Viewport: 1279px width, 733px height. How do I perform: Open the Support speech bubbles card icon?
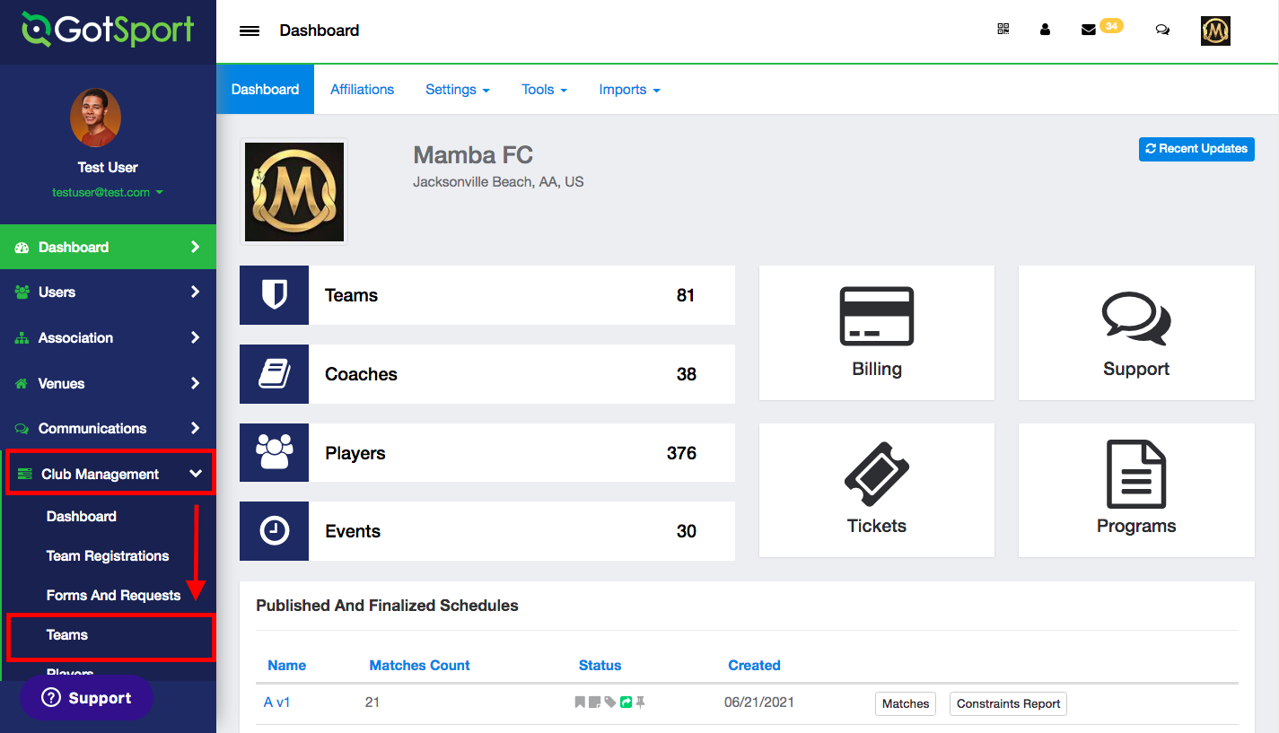pyautogui.click(x=1136, y=319)
